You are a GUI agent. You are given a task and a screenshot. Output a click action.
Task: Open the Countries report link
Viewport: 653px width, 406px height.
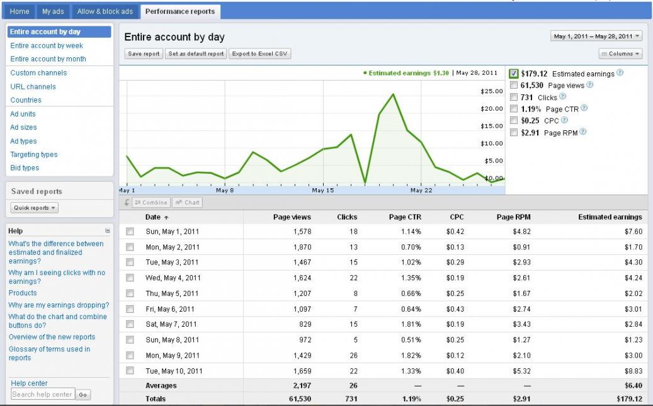[x=26, y=100]
